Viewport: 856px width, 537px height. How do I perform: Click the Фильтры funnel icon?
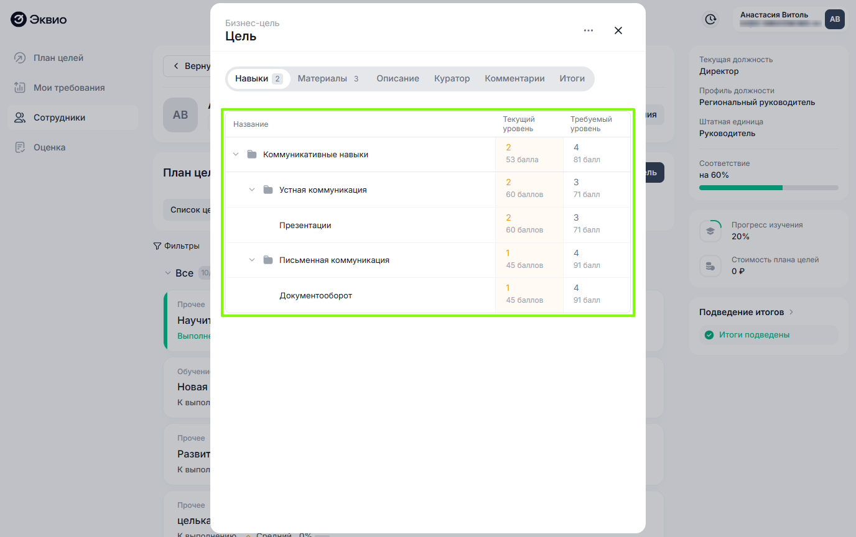coord(157,246)
